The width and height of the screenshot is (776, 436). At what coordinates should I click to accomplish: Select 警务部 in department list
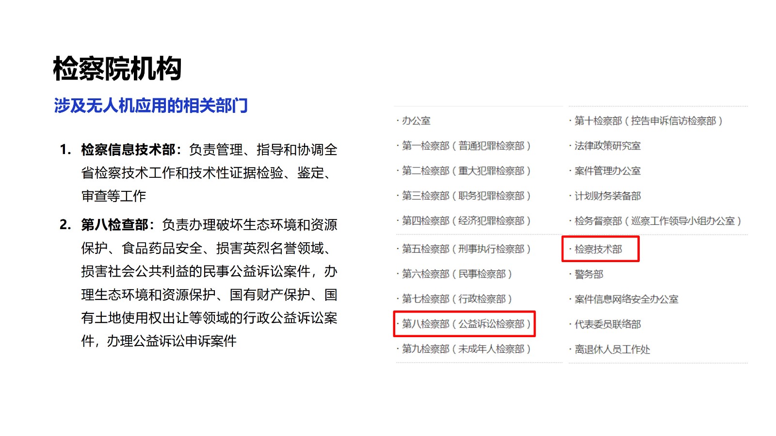click(x=589, y=274)
